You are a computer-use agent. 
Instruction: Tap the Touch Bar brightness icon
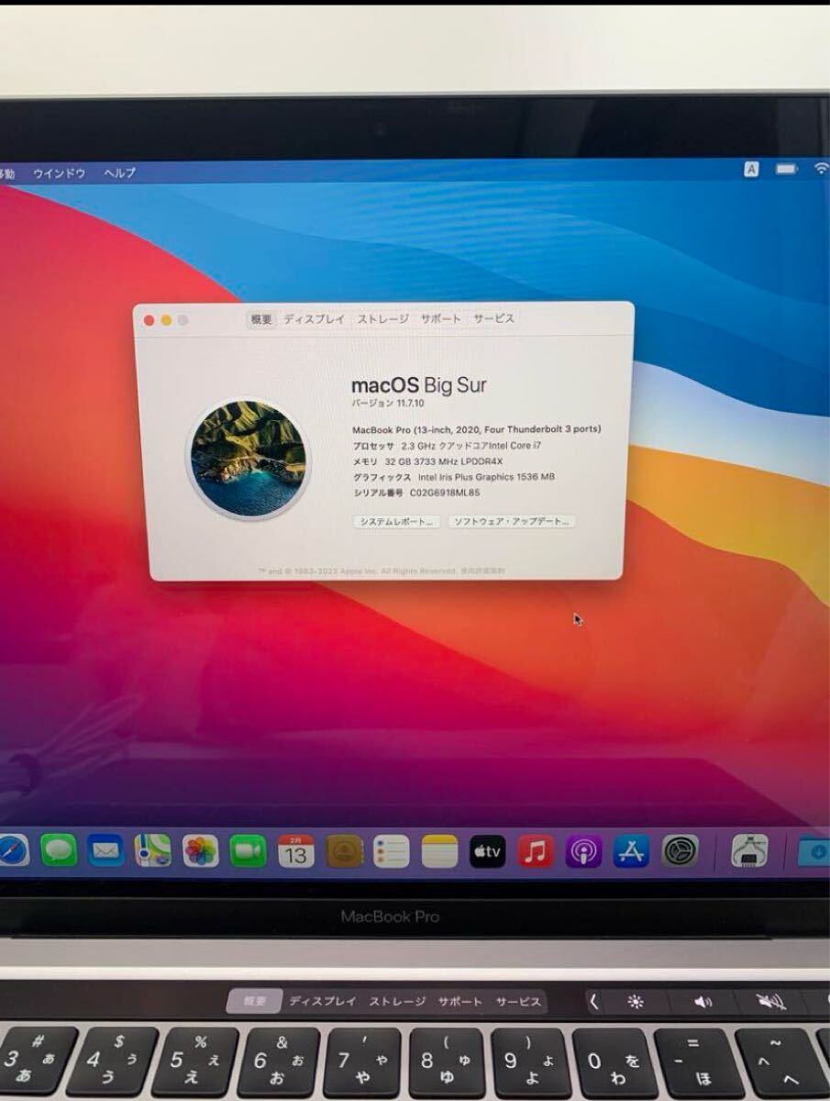pos(635,1002)
